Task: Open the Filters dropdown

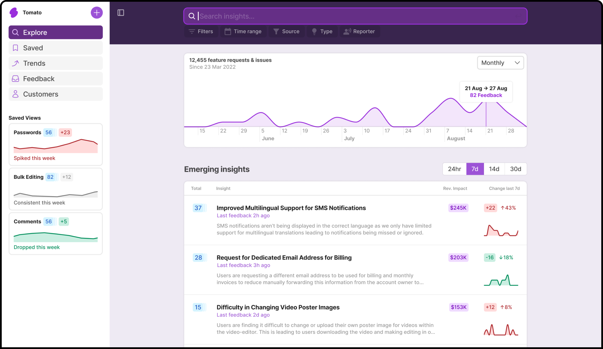Action: (x=201, y=31)
